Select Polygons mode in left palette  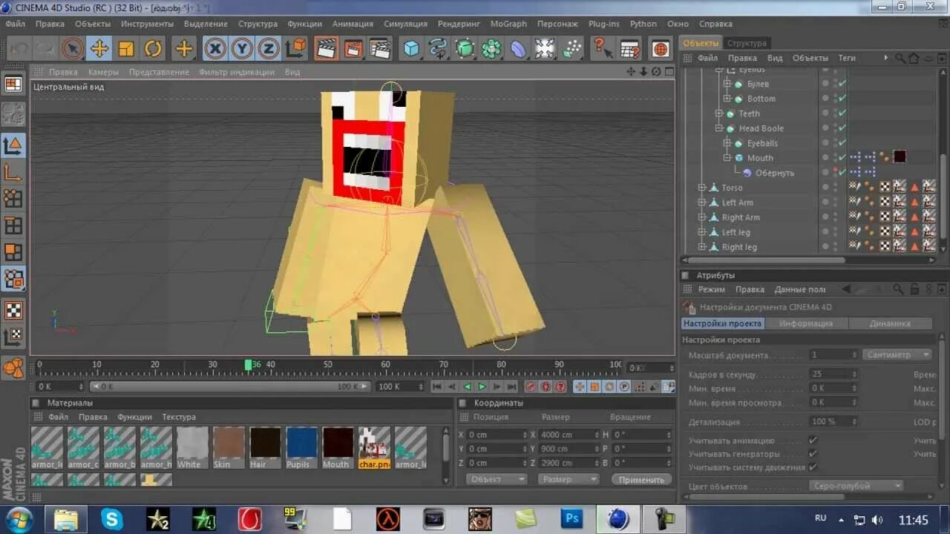[13, 253]
